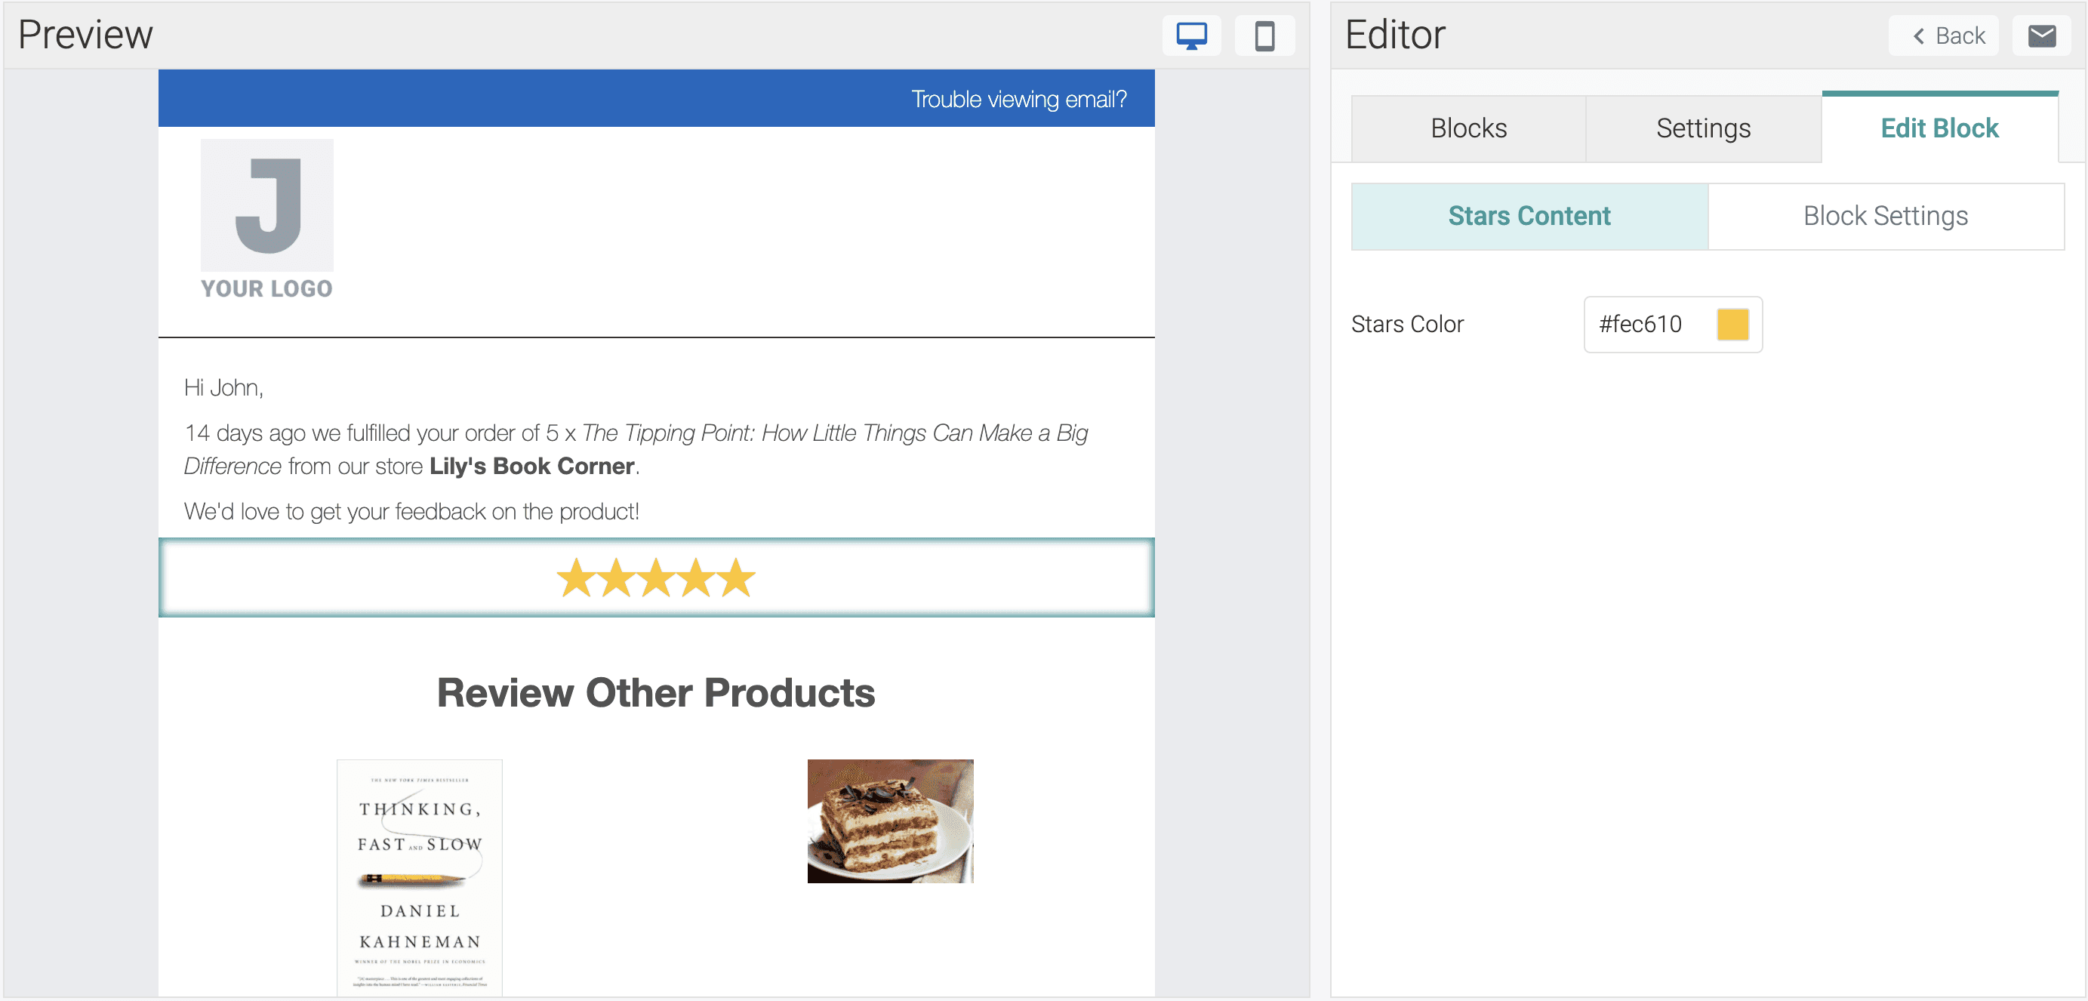Click the first rating star

tap(576, 578)
